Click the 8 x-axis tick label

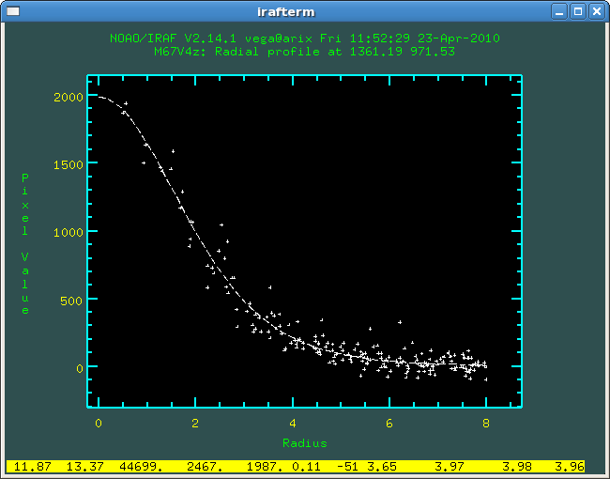(486, 424)
